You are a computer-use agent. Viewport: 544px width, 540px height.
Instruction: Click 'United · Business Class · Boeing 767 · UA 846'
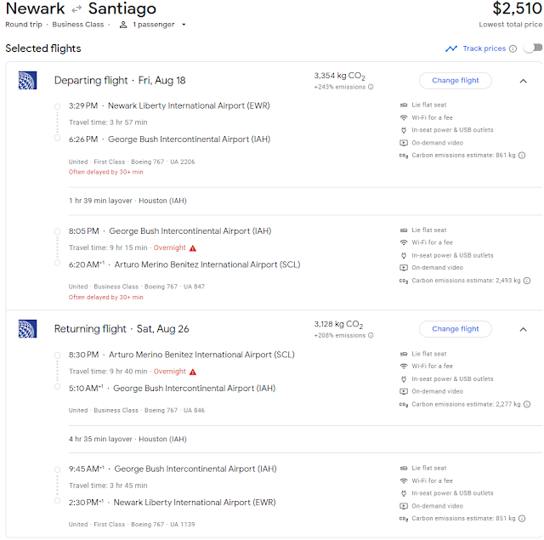pyautogui.click(x=137, y=410)
